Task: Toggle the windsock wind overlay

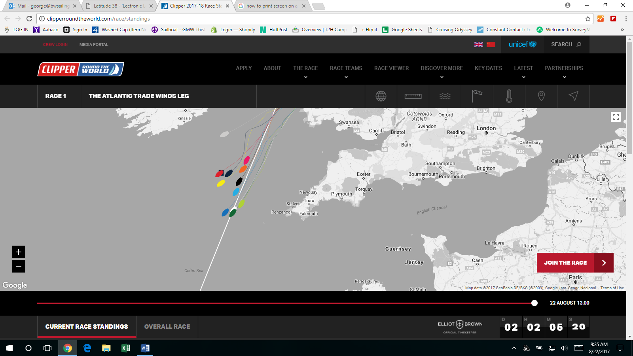Action: coord(477,96)
